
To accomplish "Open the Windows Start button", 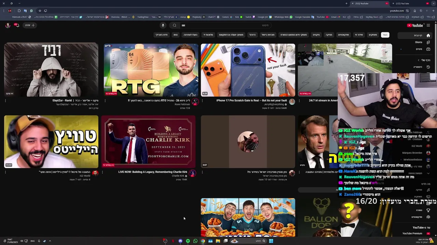I will pos(271,241).
